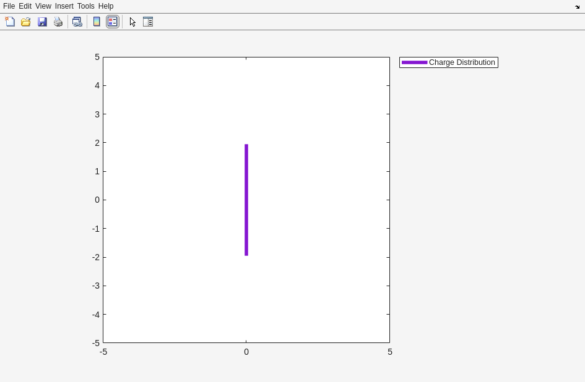Print the figure with the printer icon
Viewport: 585px width, 382px height.
58,22
